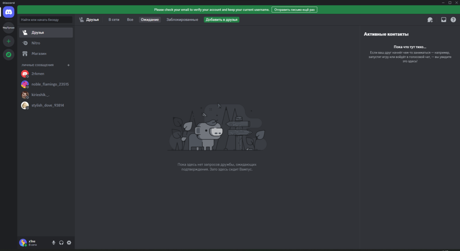Open Discord home direct messages icon
The width and height of the screenshot is (460, 251).
click(8, 12)
